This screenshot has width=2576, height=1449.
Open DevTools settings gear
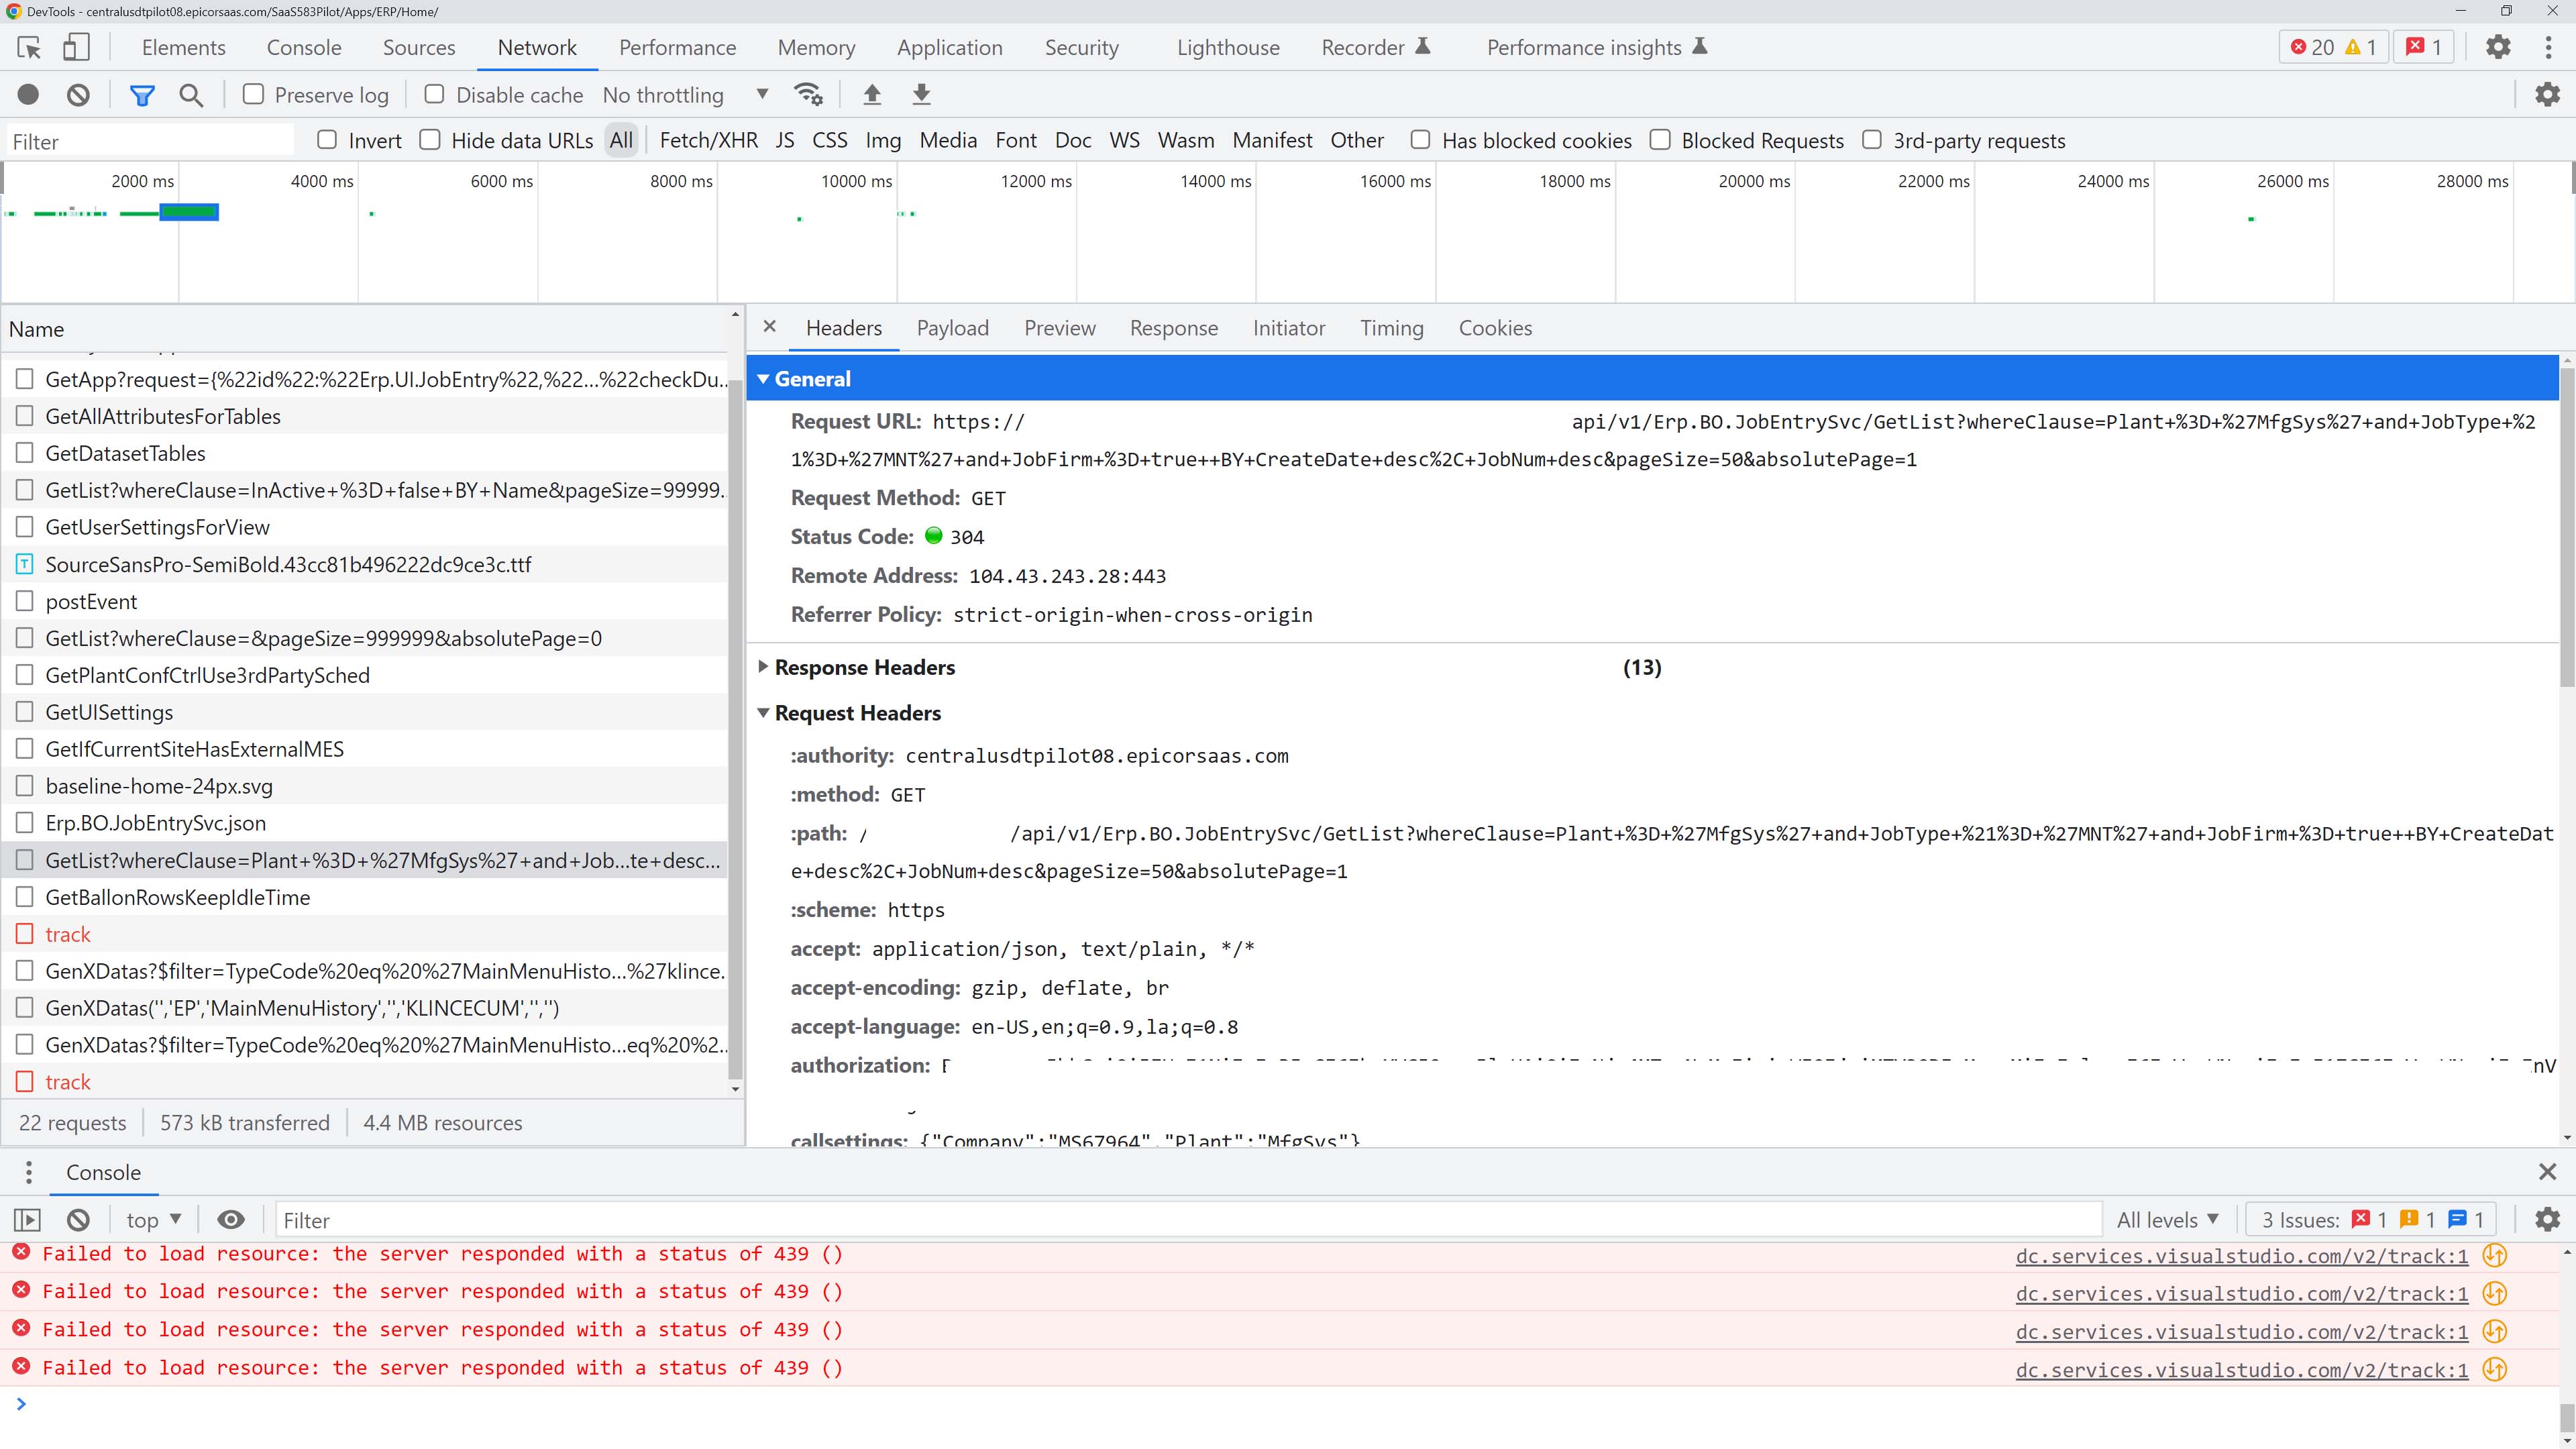2498,47
